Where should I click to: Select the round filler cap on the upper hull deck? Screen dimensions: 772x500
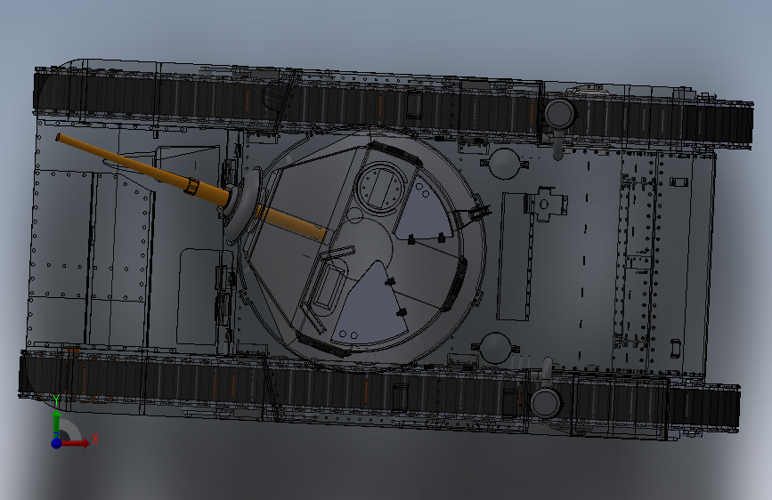[505, 164]
